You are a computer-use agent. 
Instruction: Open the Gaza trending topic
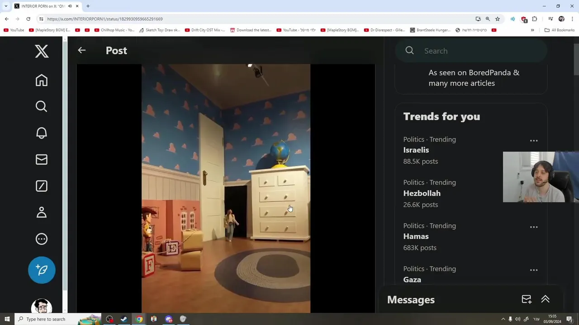pos(412,279)
